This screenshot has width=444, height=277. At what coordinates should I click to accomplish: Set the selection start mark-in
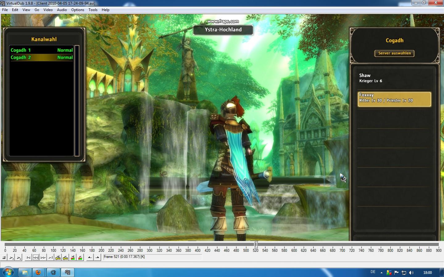90,257
